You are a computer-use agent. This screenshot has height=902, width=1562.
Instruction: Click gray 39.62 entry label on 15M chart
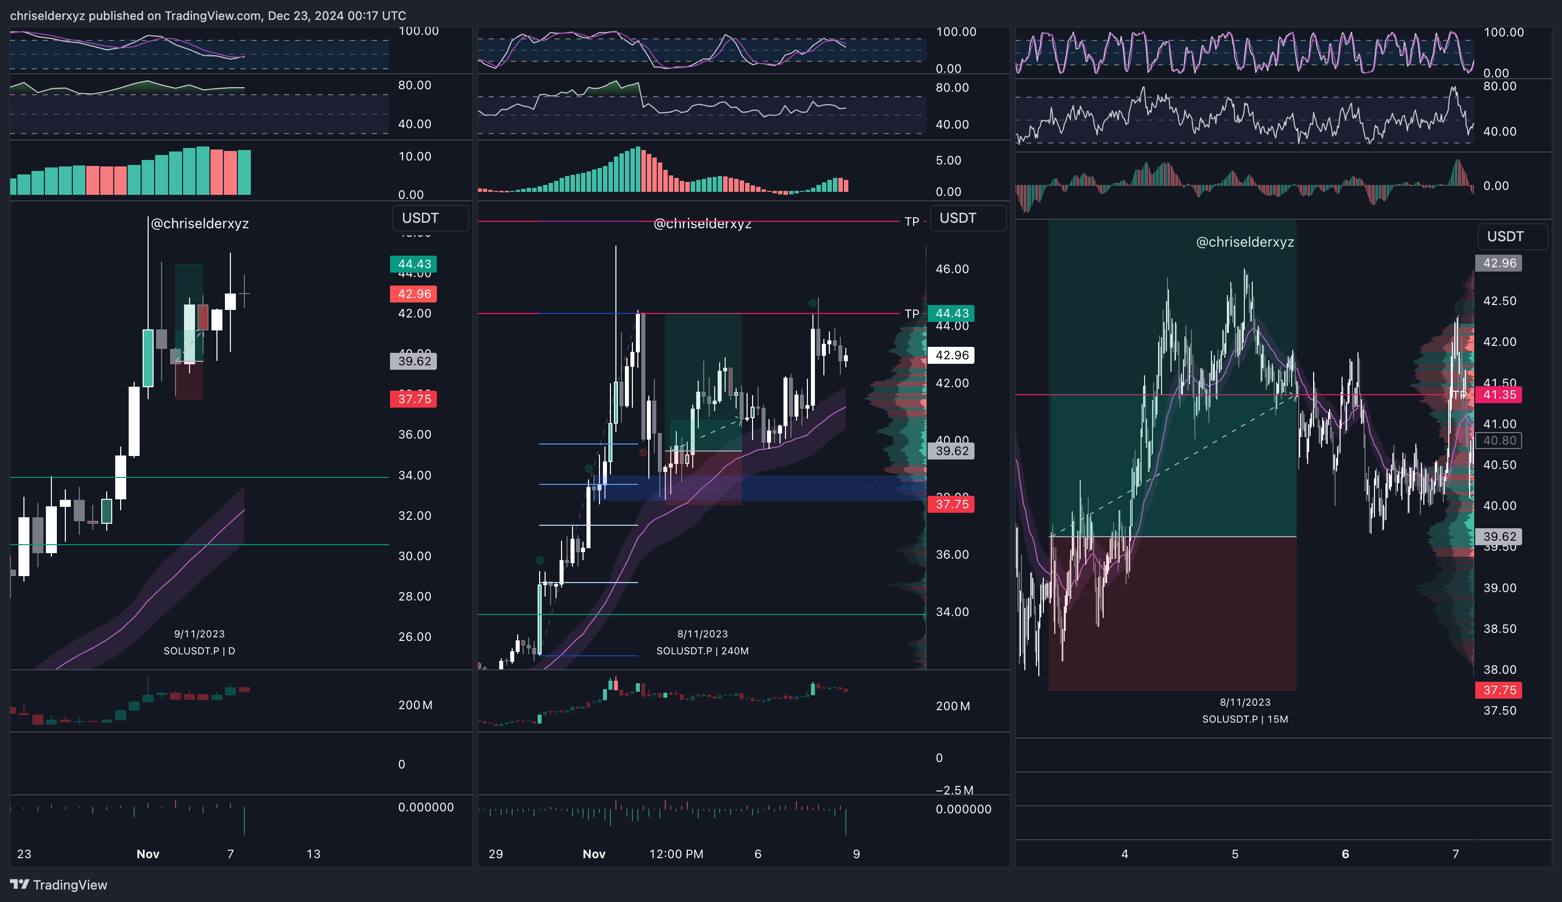click(1499, 537)
